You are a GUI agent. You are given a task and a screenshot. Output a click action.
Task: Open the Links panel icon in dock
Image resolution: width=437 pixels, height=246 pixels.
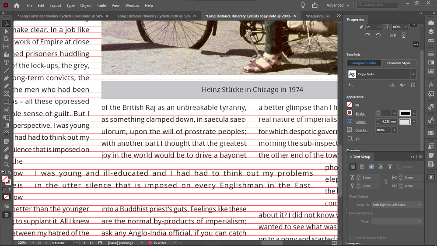pyautogui.click(x=431, y=40)
